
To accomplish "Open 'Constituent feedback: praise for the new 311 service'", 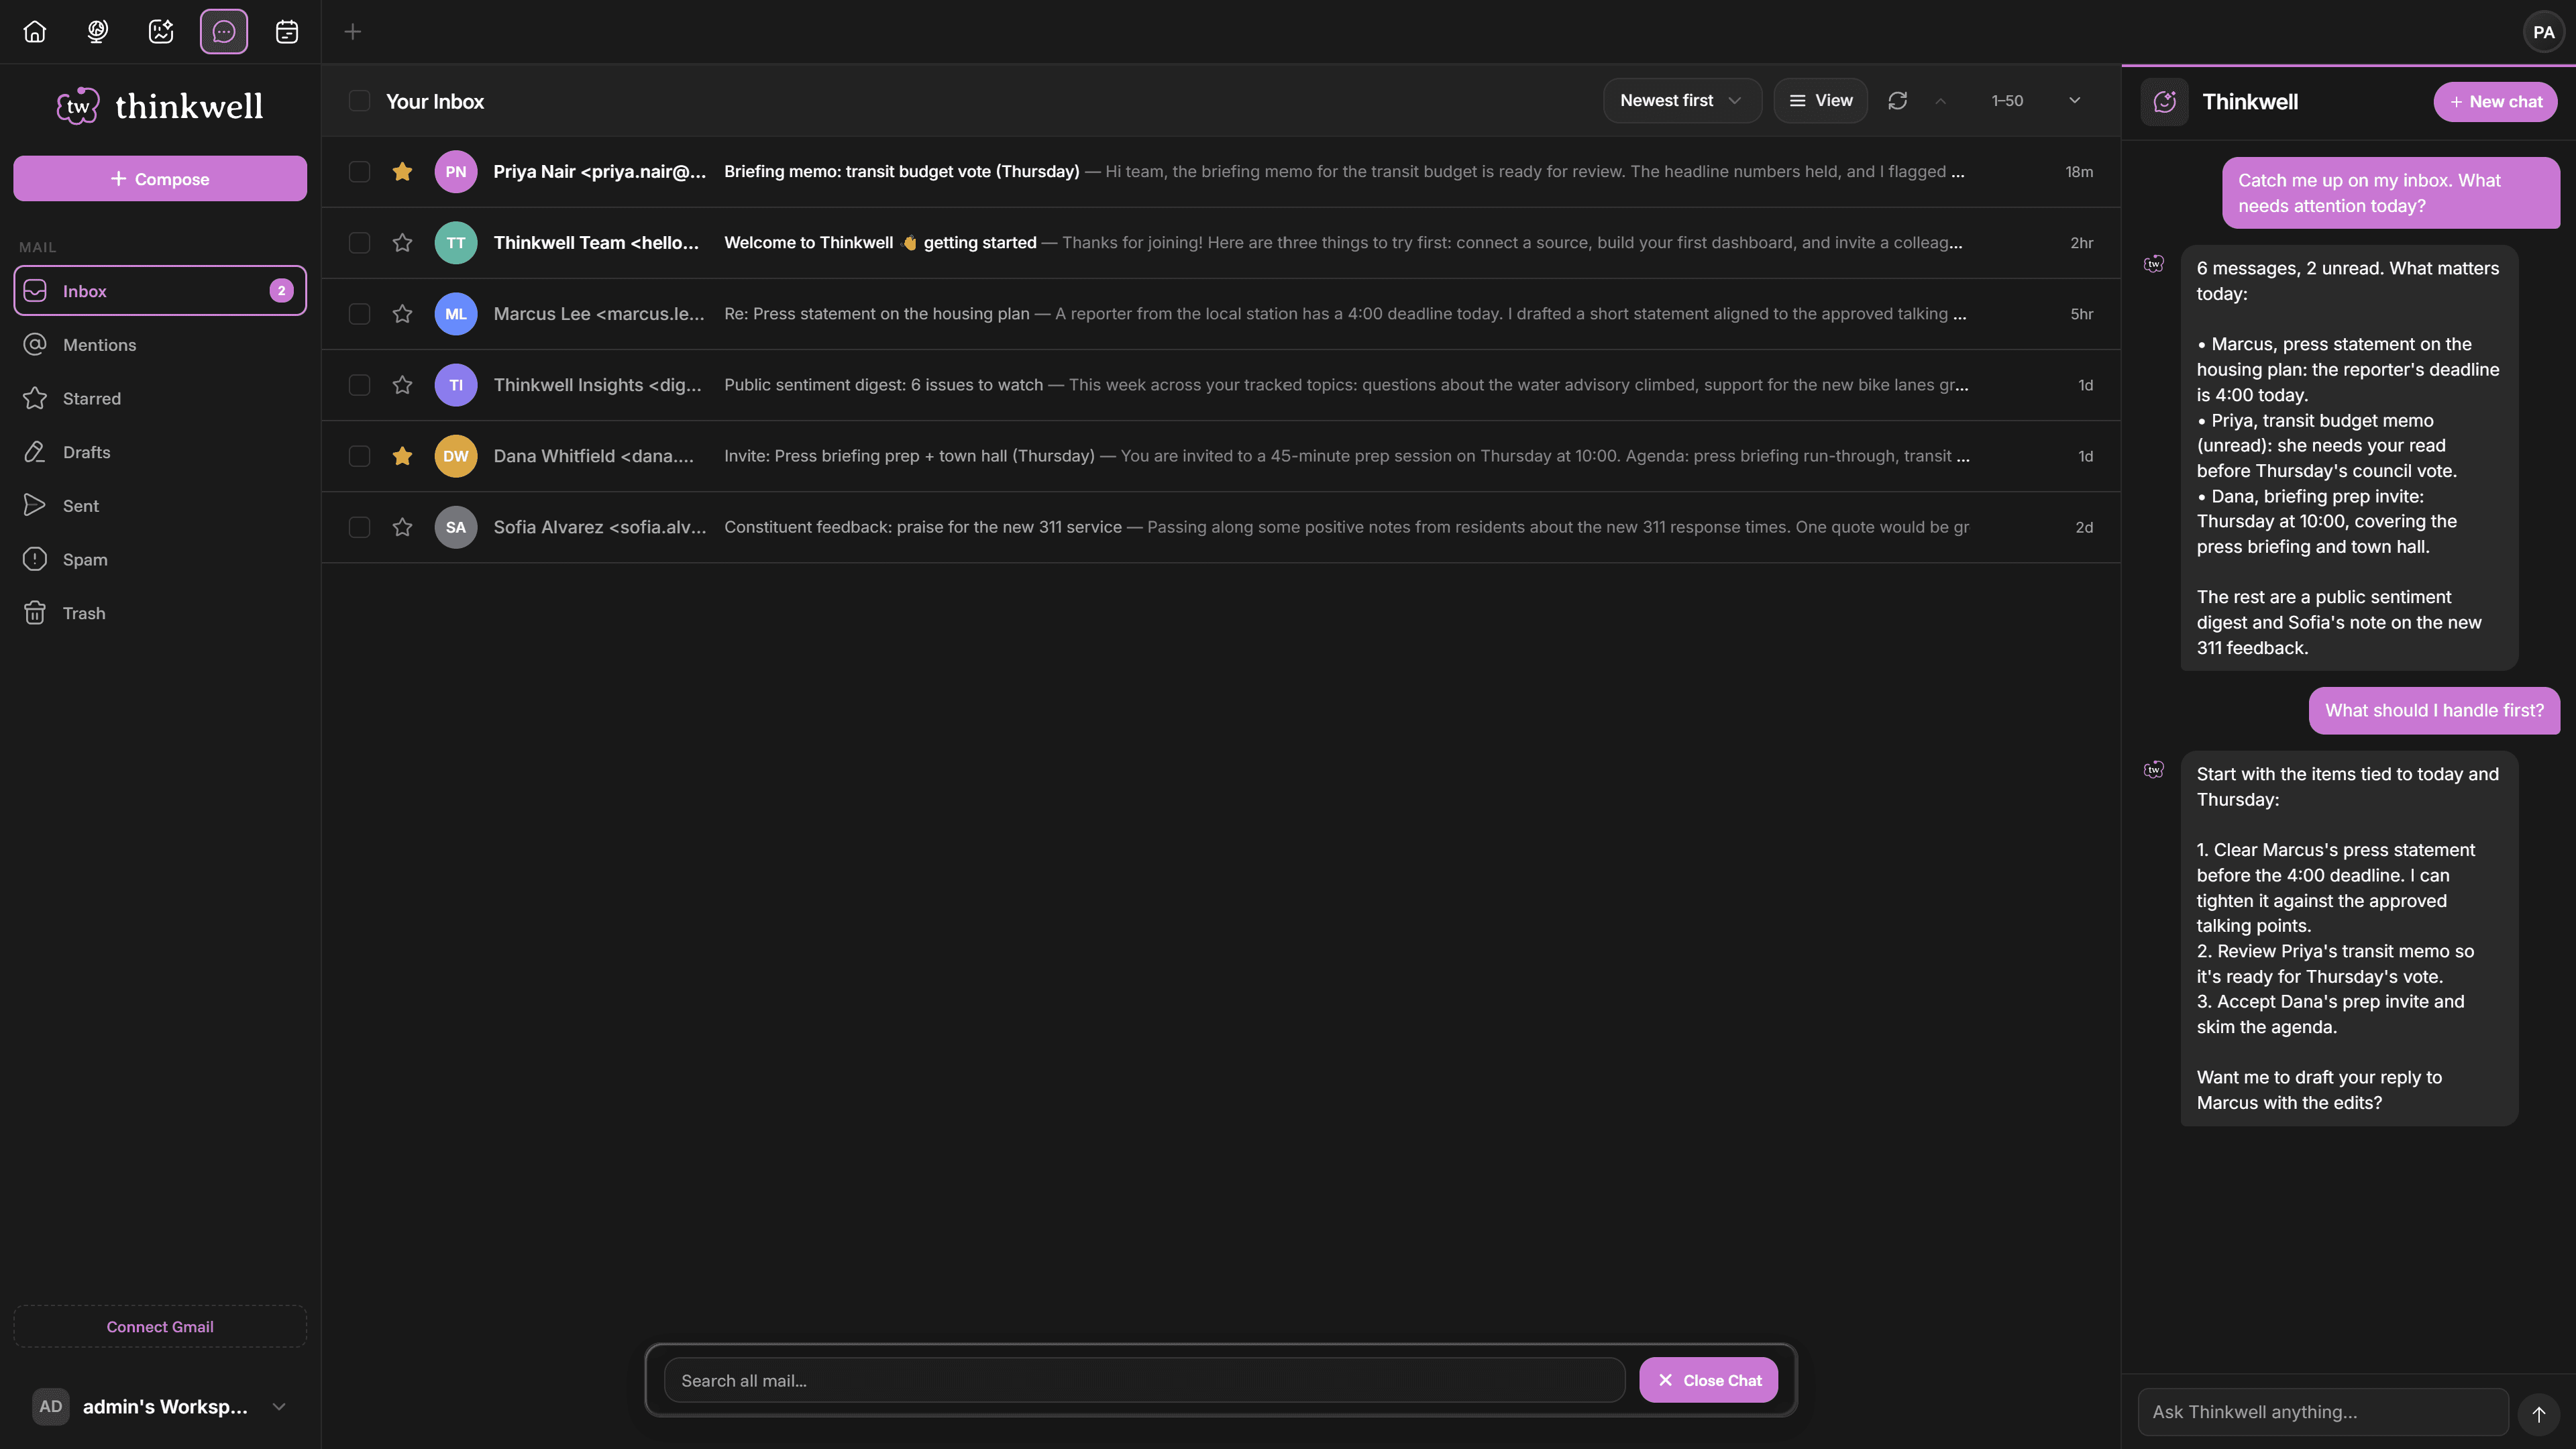I will coord(1221,527).
